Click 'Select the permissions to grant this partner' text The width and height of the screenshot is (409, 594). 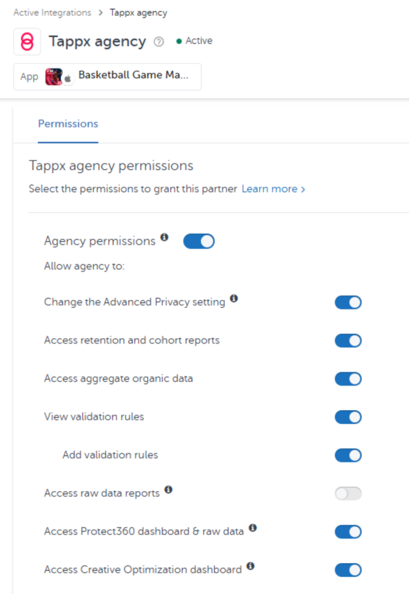click(133, 189)
